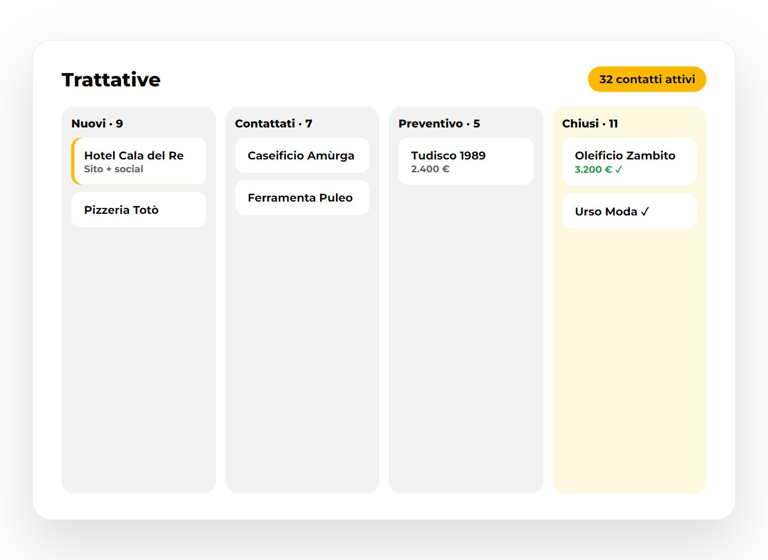Click the Trattative page title
Viewport: 768px width, 560px height.
click(111, 79)
